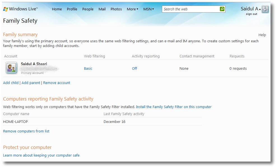This screenshot has width=277, height=168.
Task: Open Learn more about keeping computer safe
Action: coord(41,155)
